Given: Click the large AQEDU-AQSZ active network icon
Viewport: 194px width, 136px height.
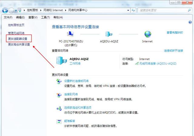Looking at the screenshot, I should click(62, 61).
